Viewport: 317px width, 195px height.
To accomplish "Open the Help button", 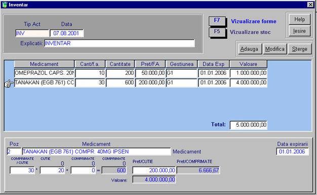I will (299, 19).
